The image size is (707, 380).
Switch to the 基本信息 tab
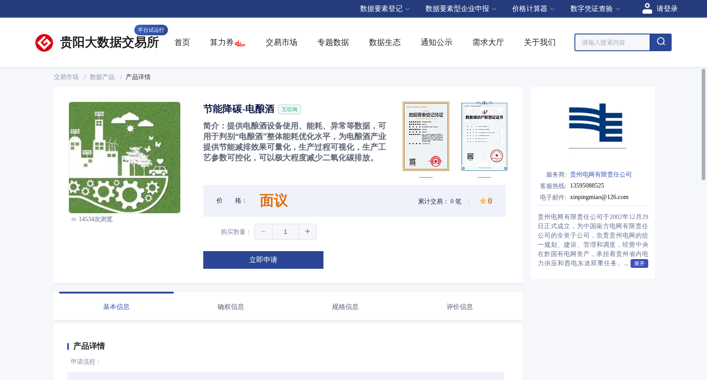tap(116, 307)
